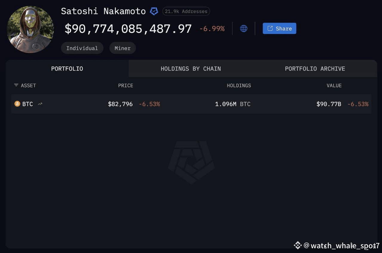382x253 pixels.
Task: Click the BTC asset name
Action: [x=27, y=104]
